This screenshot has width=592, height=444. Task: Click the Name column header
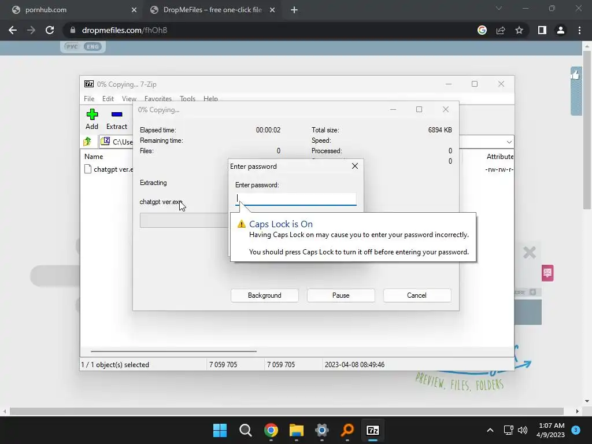[94, 156]
